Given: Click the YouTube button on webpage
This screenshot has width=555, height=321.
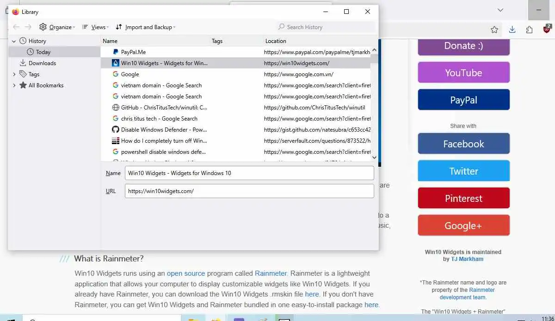Looking at the screenshot, I should pos(463,73).
